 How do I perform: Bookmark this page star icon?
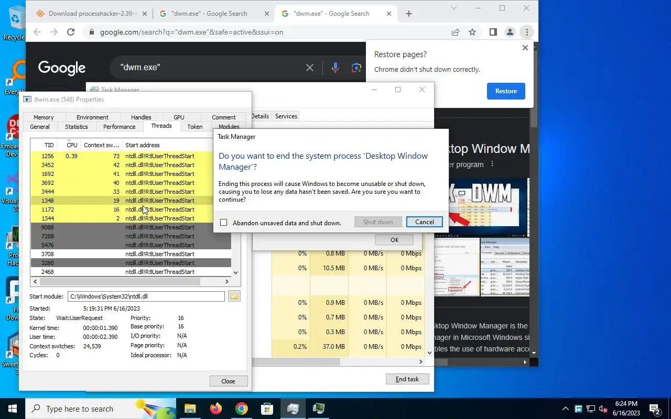[x=472, y=32]
